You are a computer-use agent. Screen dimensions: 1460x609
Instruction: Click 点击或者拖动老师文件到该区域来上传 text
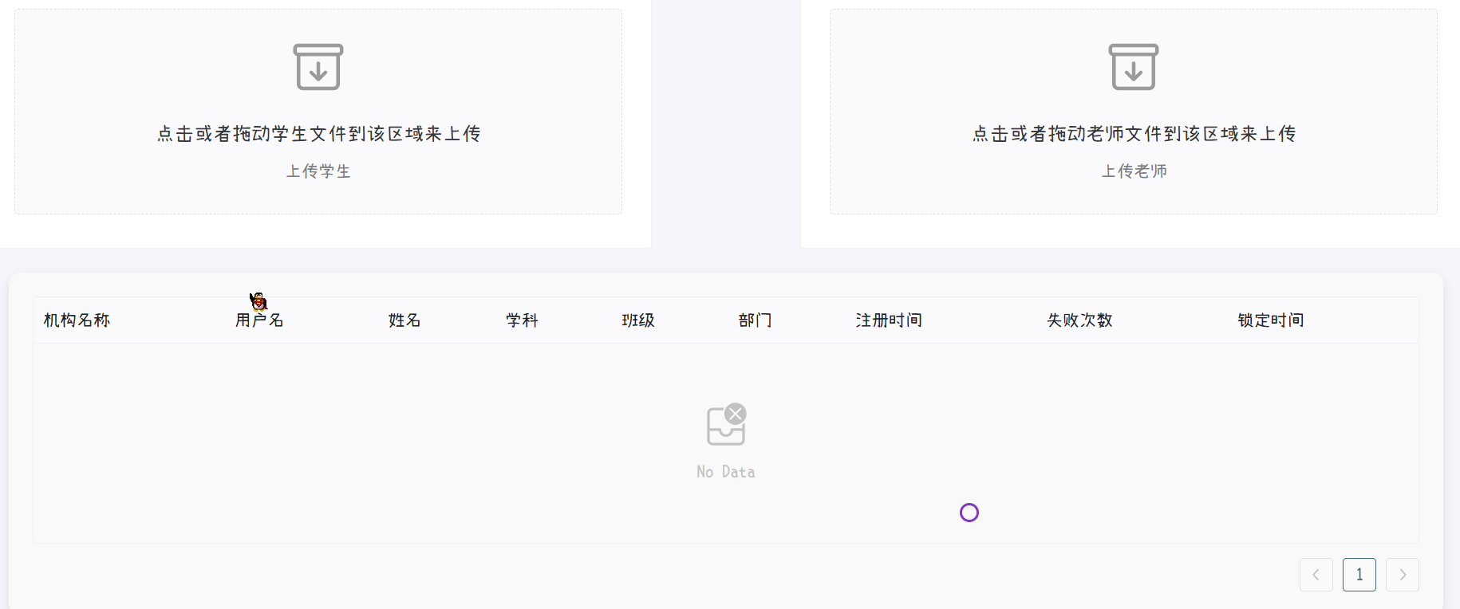coord(1134,134)
